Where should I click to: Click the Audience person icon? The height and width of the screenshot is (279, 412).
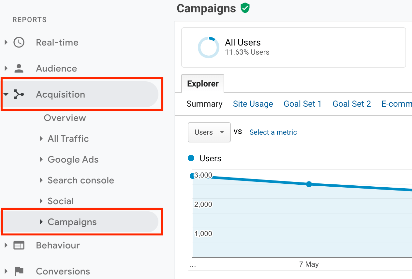tap(19, 68)
